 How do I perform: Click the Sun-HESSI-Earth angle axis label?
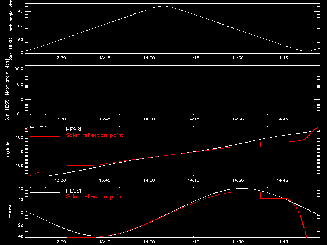[11, 29]
